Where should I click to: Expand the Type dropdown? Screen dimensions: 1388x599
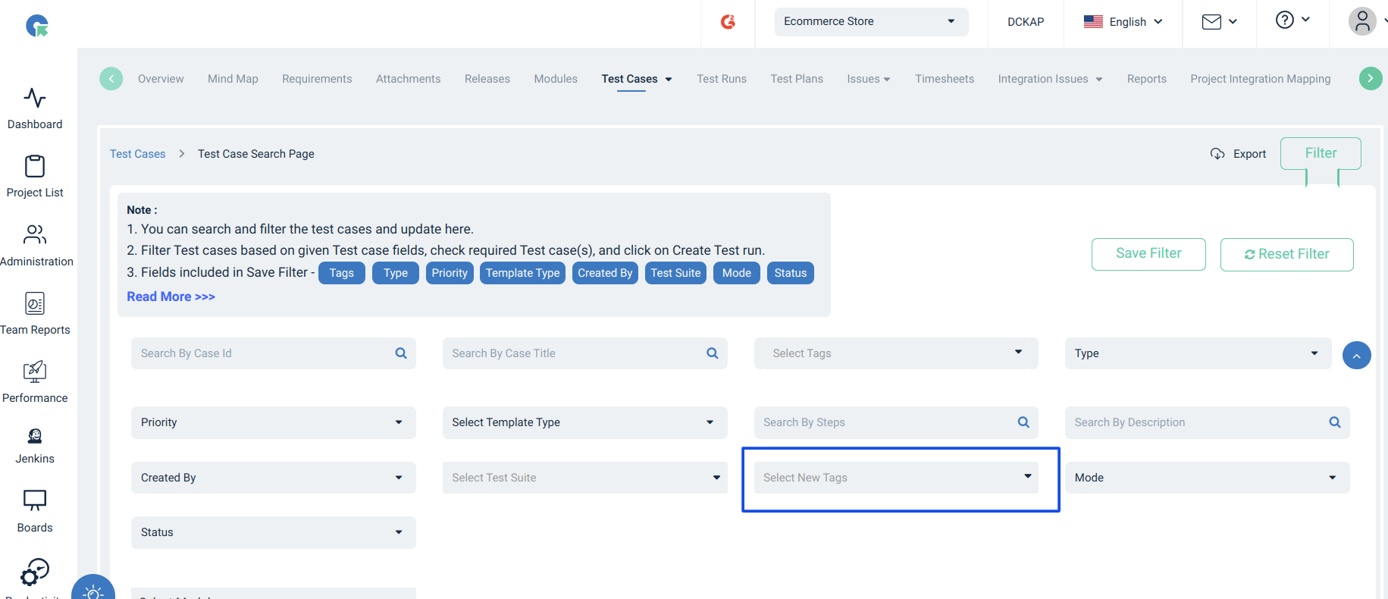1198,353
